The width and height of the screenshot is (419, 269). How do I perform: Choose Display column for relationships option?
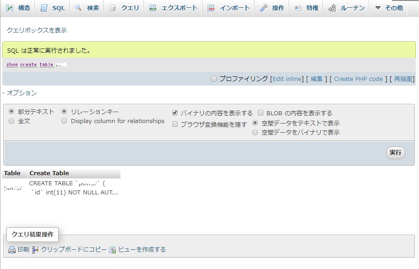(x=64, y=121)
